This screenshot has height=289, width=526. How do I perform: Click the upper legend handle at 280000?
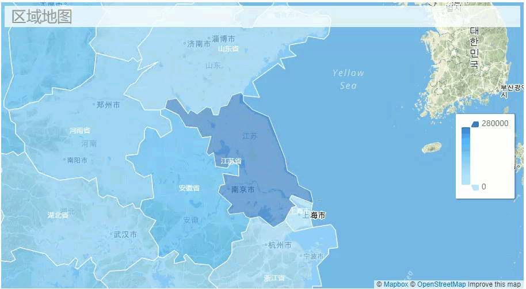(475, 124)
